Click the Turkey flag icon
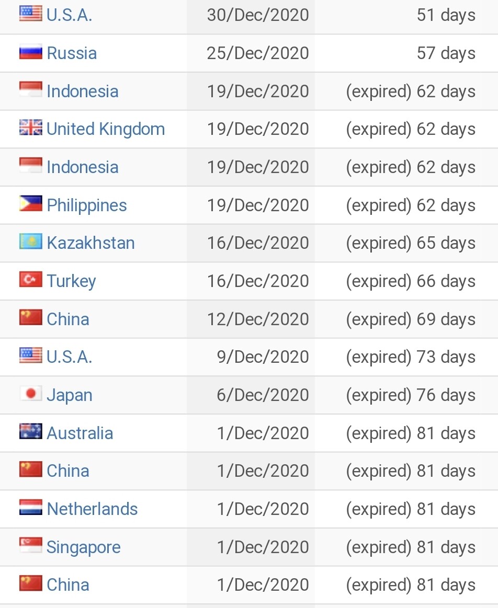498x608 pixels. click(x=31, y=279)
